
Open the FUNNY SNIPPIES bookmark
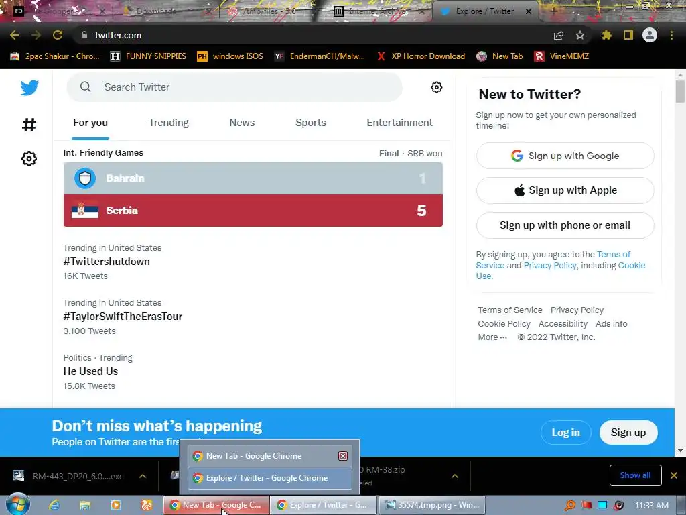(x=148, y=56)
